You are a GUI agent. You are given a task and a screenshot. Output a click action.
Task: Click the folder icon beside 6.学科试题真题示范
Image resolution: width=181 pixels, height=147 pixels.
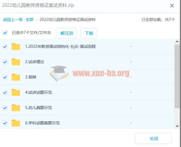coord(16,123)
